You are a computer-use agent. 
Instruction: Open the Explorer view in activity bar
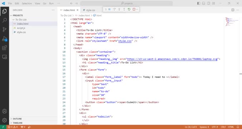pos(5,11)
